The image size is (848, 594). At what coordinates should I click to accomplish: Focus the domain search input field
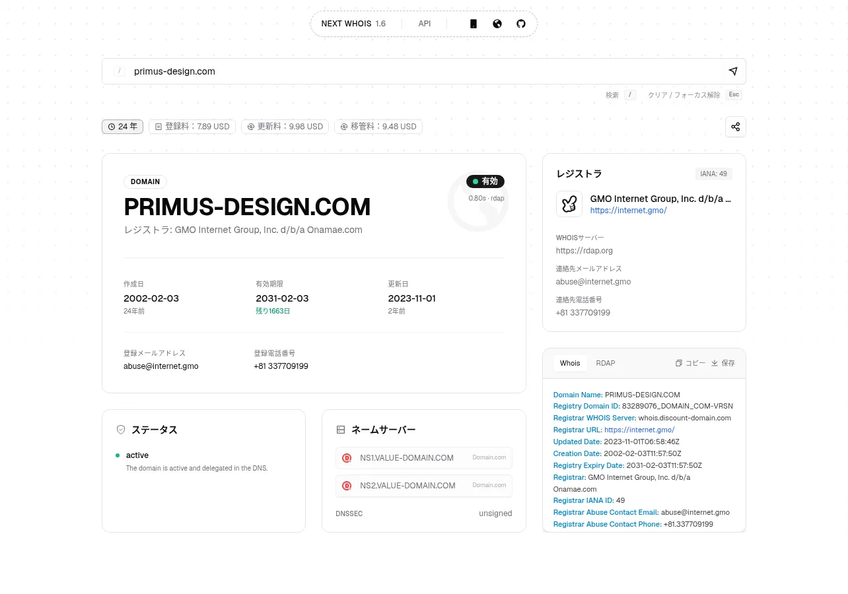(423, 71)
